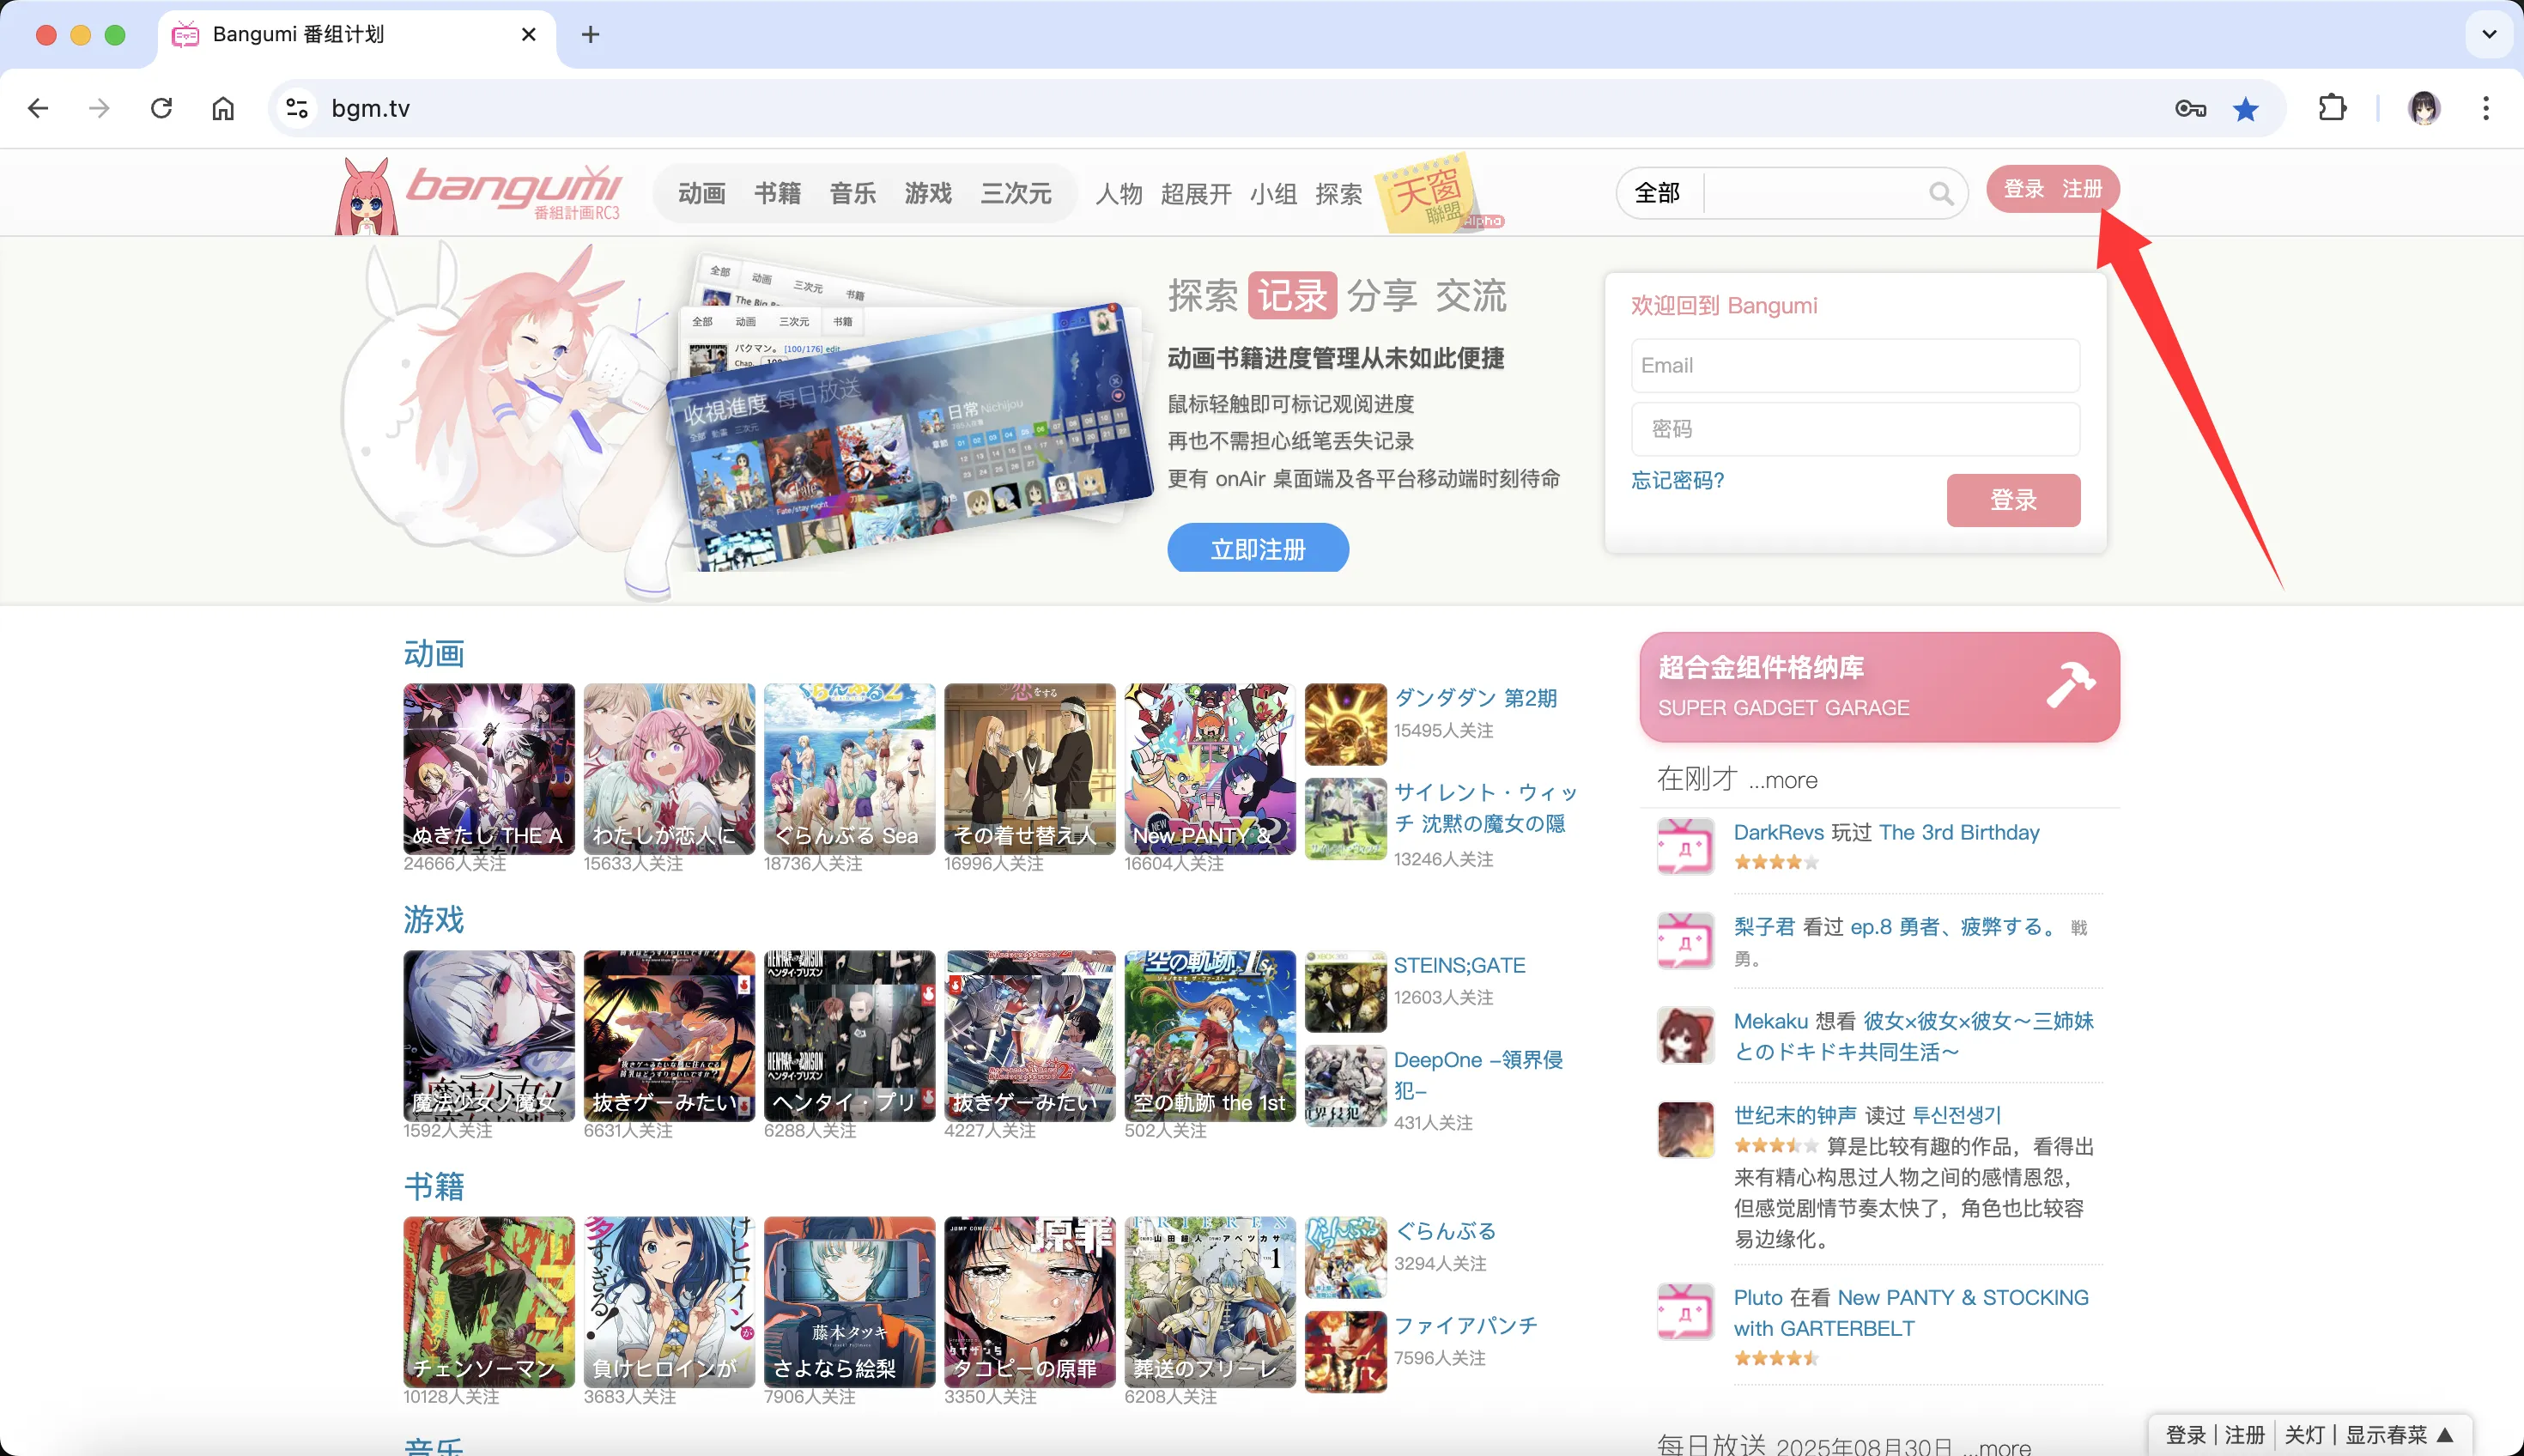Open the 游戏 section heading

pos(434,920)
